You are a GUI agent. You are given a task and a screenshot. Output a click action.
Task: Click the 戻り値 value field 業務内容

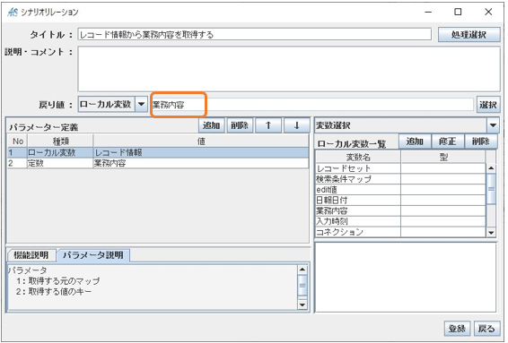312,105
